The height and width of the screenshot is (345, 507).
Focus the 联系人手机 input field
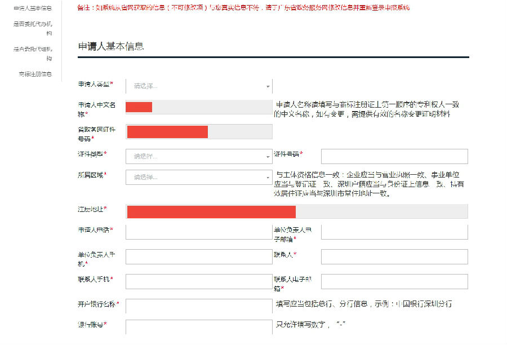coord(199,281)
